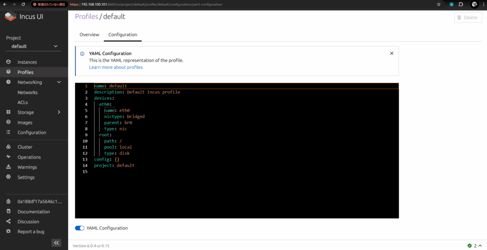Image resolution: width=487 pixels, height=250 pixels.
Task: Click the browser profile avatar
Action: tap(474, 4)
